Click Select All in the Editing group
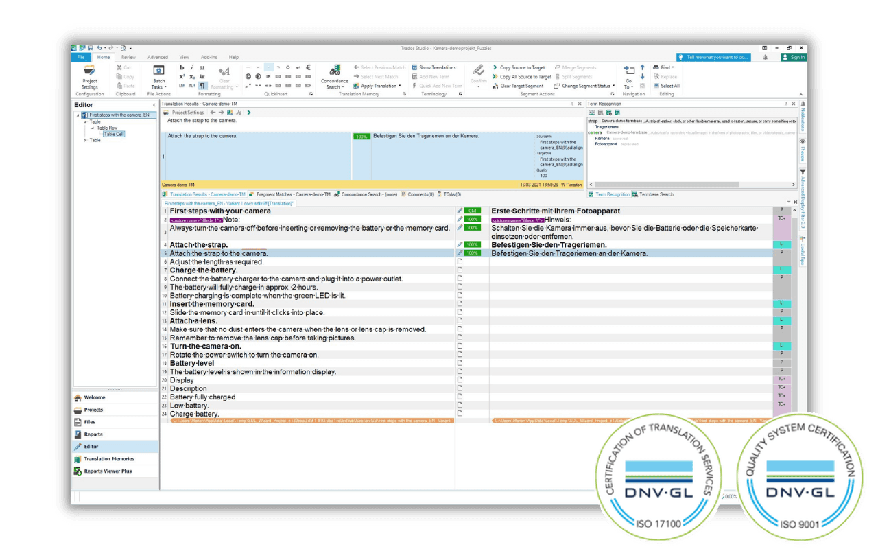878x549 pixels. 666,86
